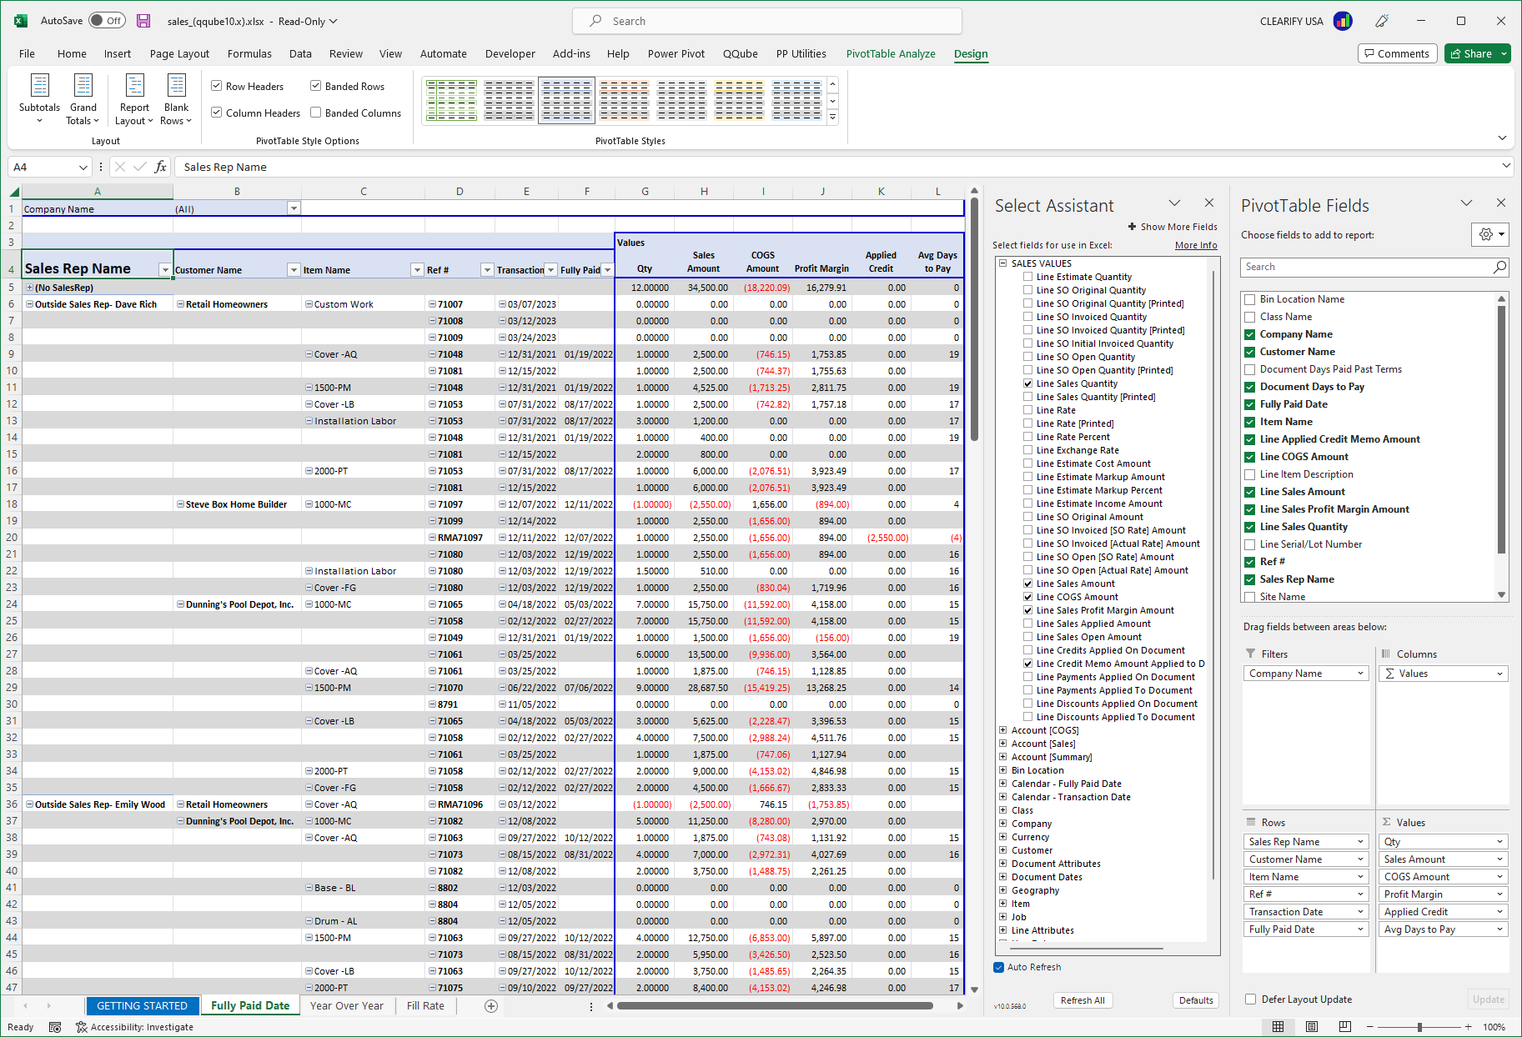Enable the Defer Layout Update checkbox

1250,999
